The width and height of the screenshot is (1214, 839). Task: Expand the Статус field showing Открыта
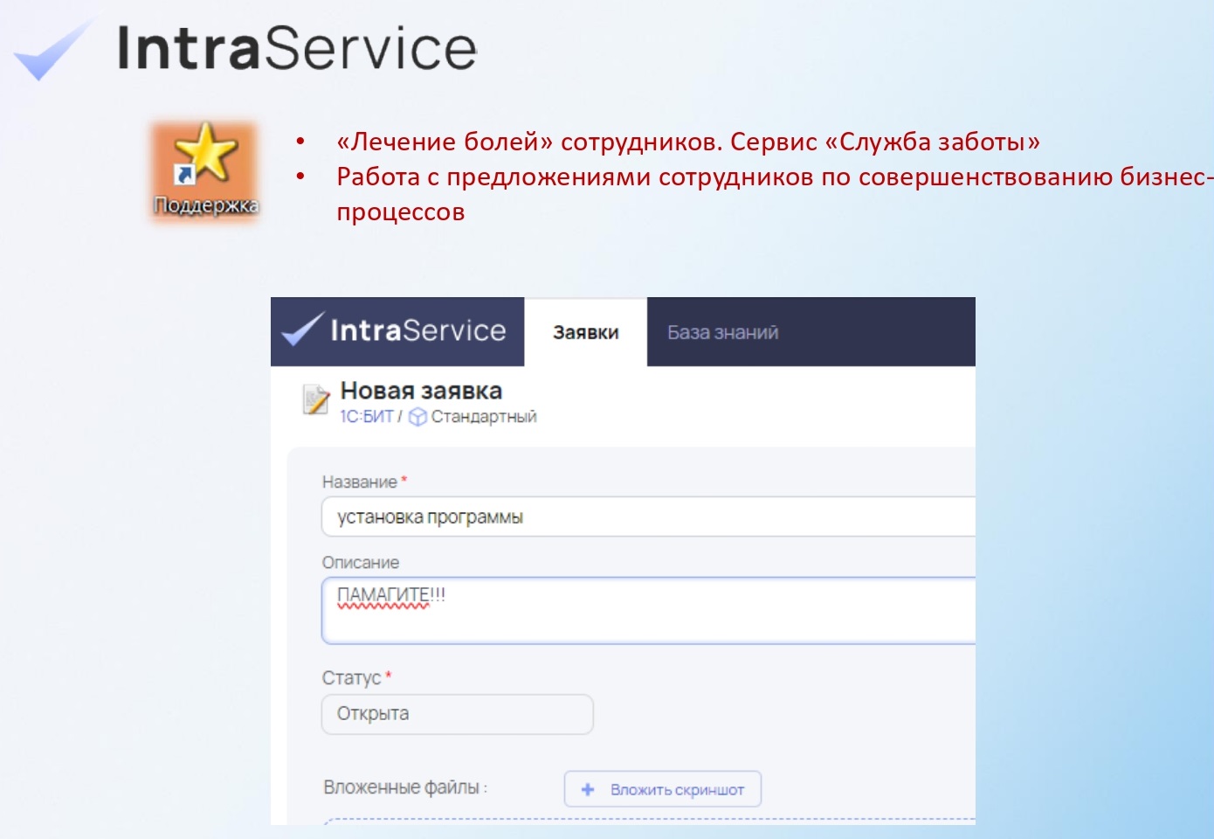tap(457, 714)
